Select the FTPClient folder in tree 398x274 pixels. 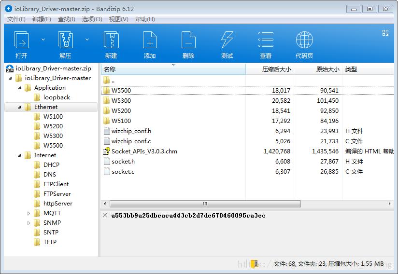[x=56, y=184]
